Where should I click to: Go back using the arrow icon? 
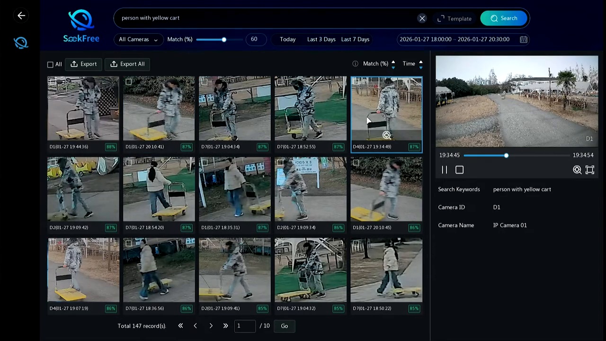click(x=21, y=16)
